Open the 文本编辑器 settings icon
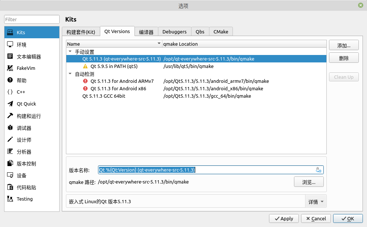Viewport: 367px width, 227px height. click(10, 56)
